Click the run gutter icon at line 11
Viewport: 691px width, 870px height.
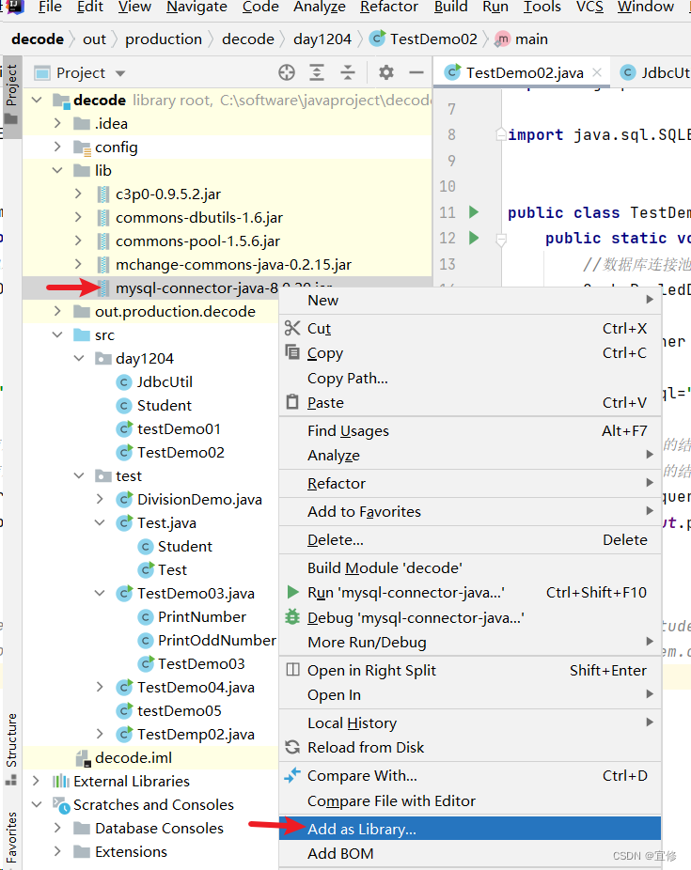coord(476,212)
